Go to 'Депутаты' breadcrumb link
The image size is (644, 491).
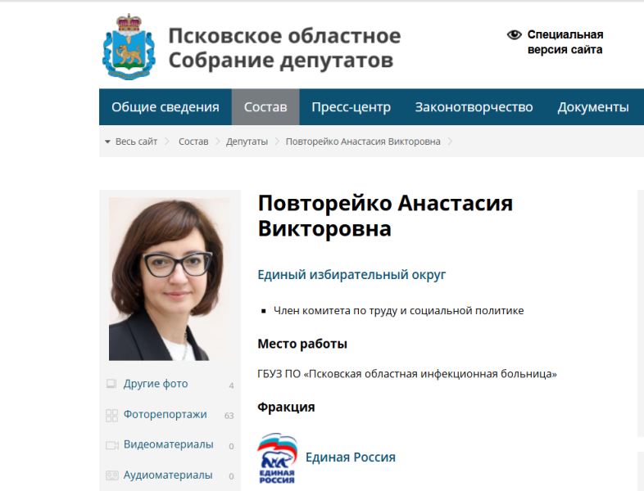247,142
